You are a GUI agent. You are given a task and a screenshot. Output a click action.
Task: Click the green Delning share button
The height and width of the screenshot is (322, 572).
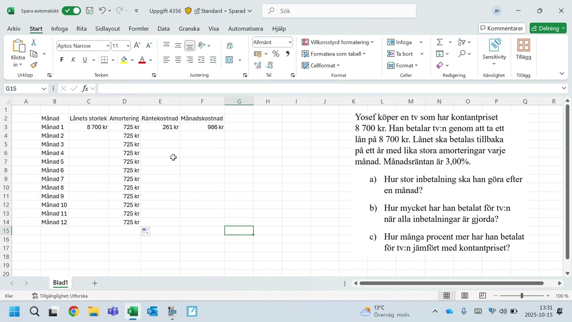[548, 28]
